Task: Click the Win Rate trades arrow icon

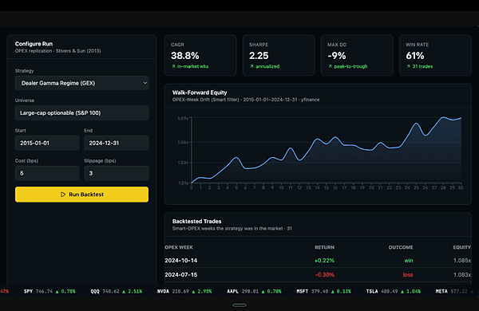Action: [409, 66]
